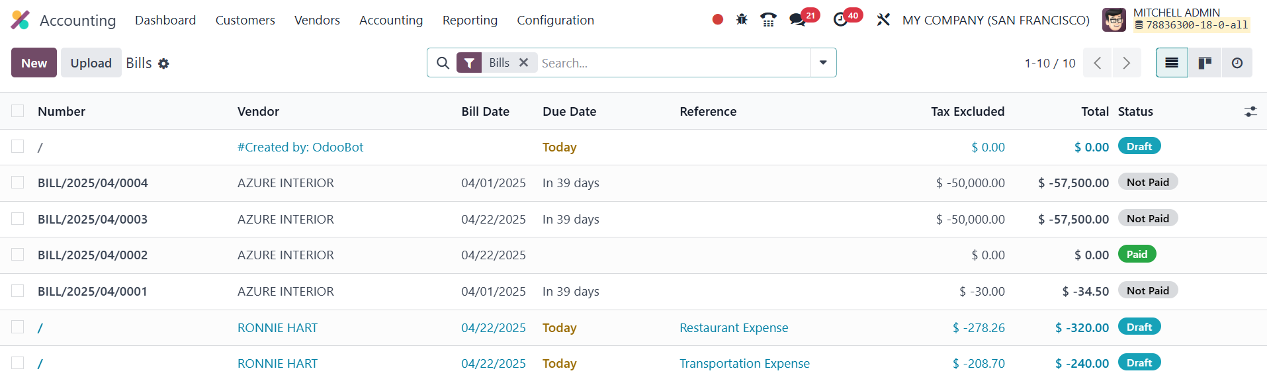This screenshot has height=381, width=1267.
Task: Click the New button
Action: point(34,63)
